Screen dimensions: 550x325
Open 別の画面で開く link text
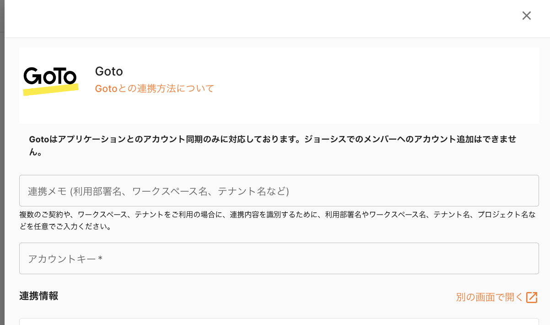489,297
